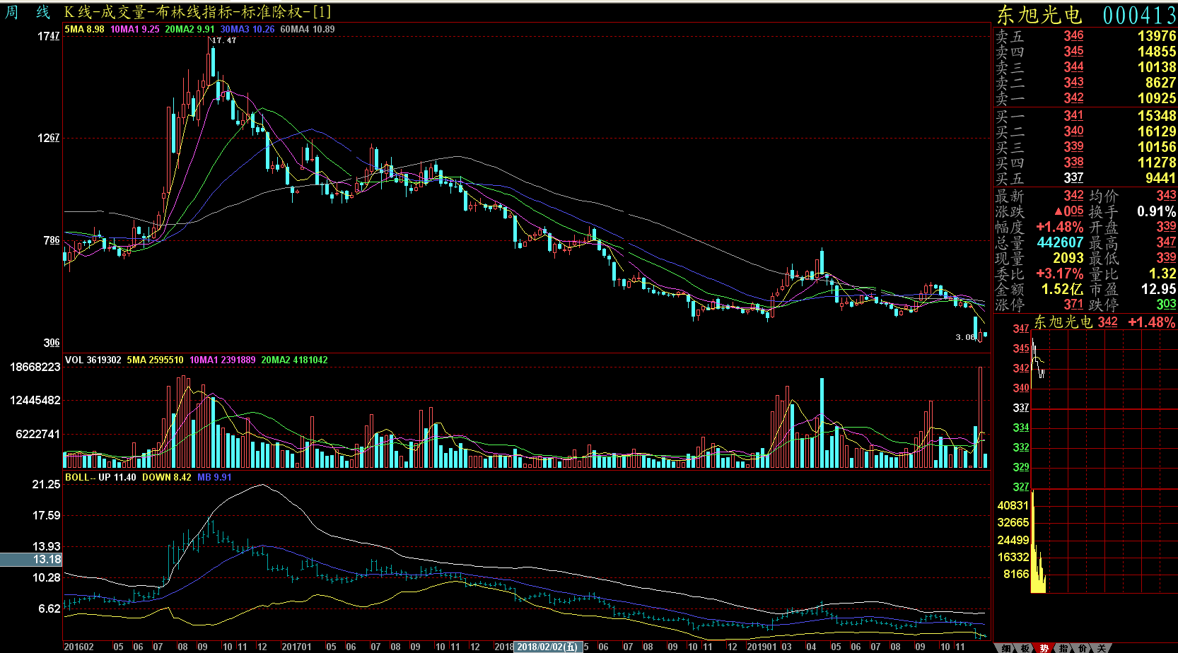1178x653 pixels.
Task: Click the 201602 date on time axis
Action: (x=78, y=647)
